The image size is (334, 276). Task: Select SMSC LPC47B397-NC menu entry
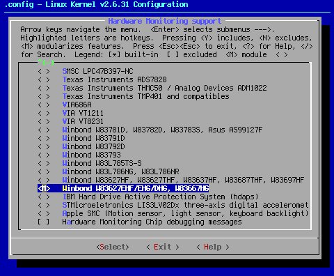(97, 71)
